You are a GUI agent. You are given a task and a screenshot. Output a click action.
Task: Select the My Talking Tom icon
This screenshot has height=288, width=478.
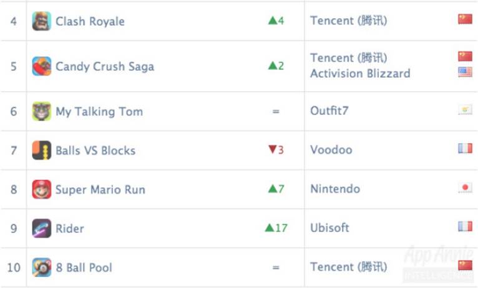[x=42, y=112]
